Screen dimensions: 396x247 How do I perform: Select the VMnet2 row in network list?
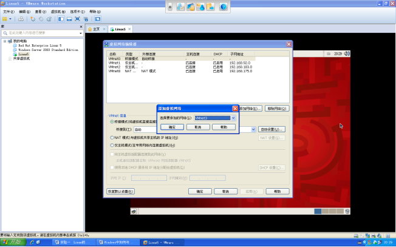tap(182, 67)
